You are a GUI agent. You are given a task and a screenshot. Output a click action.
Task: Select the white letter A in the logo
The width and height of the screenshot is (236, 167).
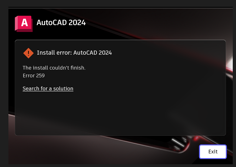[x=24, y=22]
